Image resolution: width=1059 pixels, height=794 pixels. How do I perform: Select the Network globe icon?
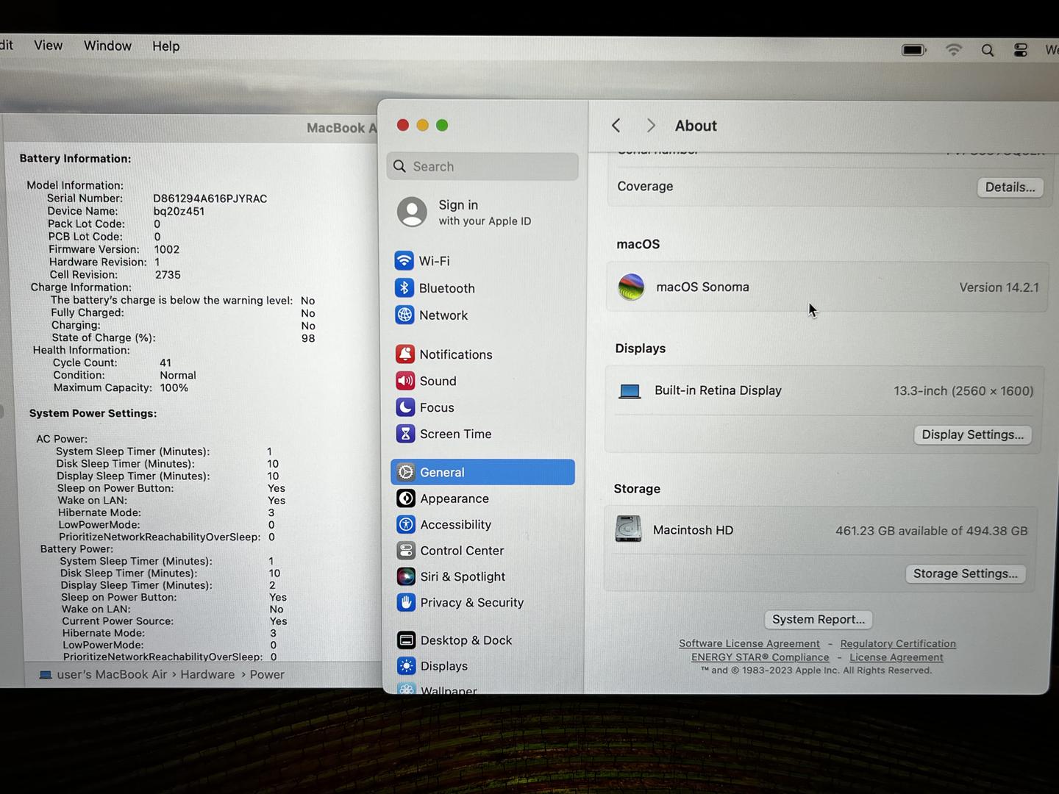(x=404, y=315)
